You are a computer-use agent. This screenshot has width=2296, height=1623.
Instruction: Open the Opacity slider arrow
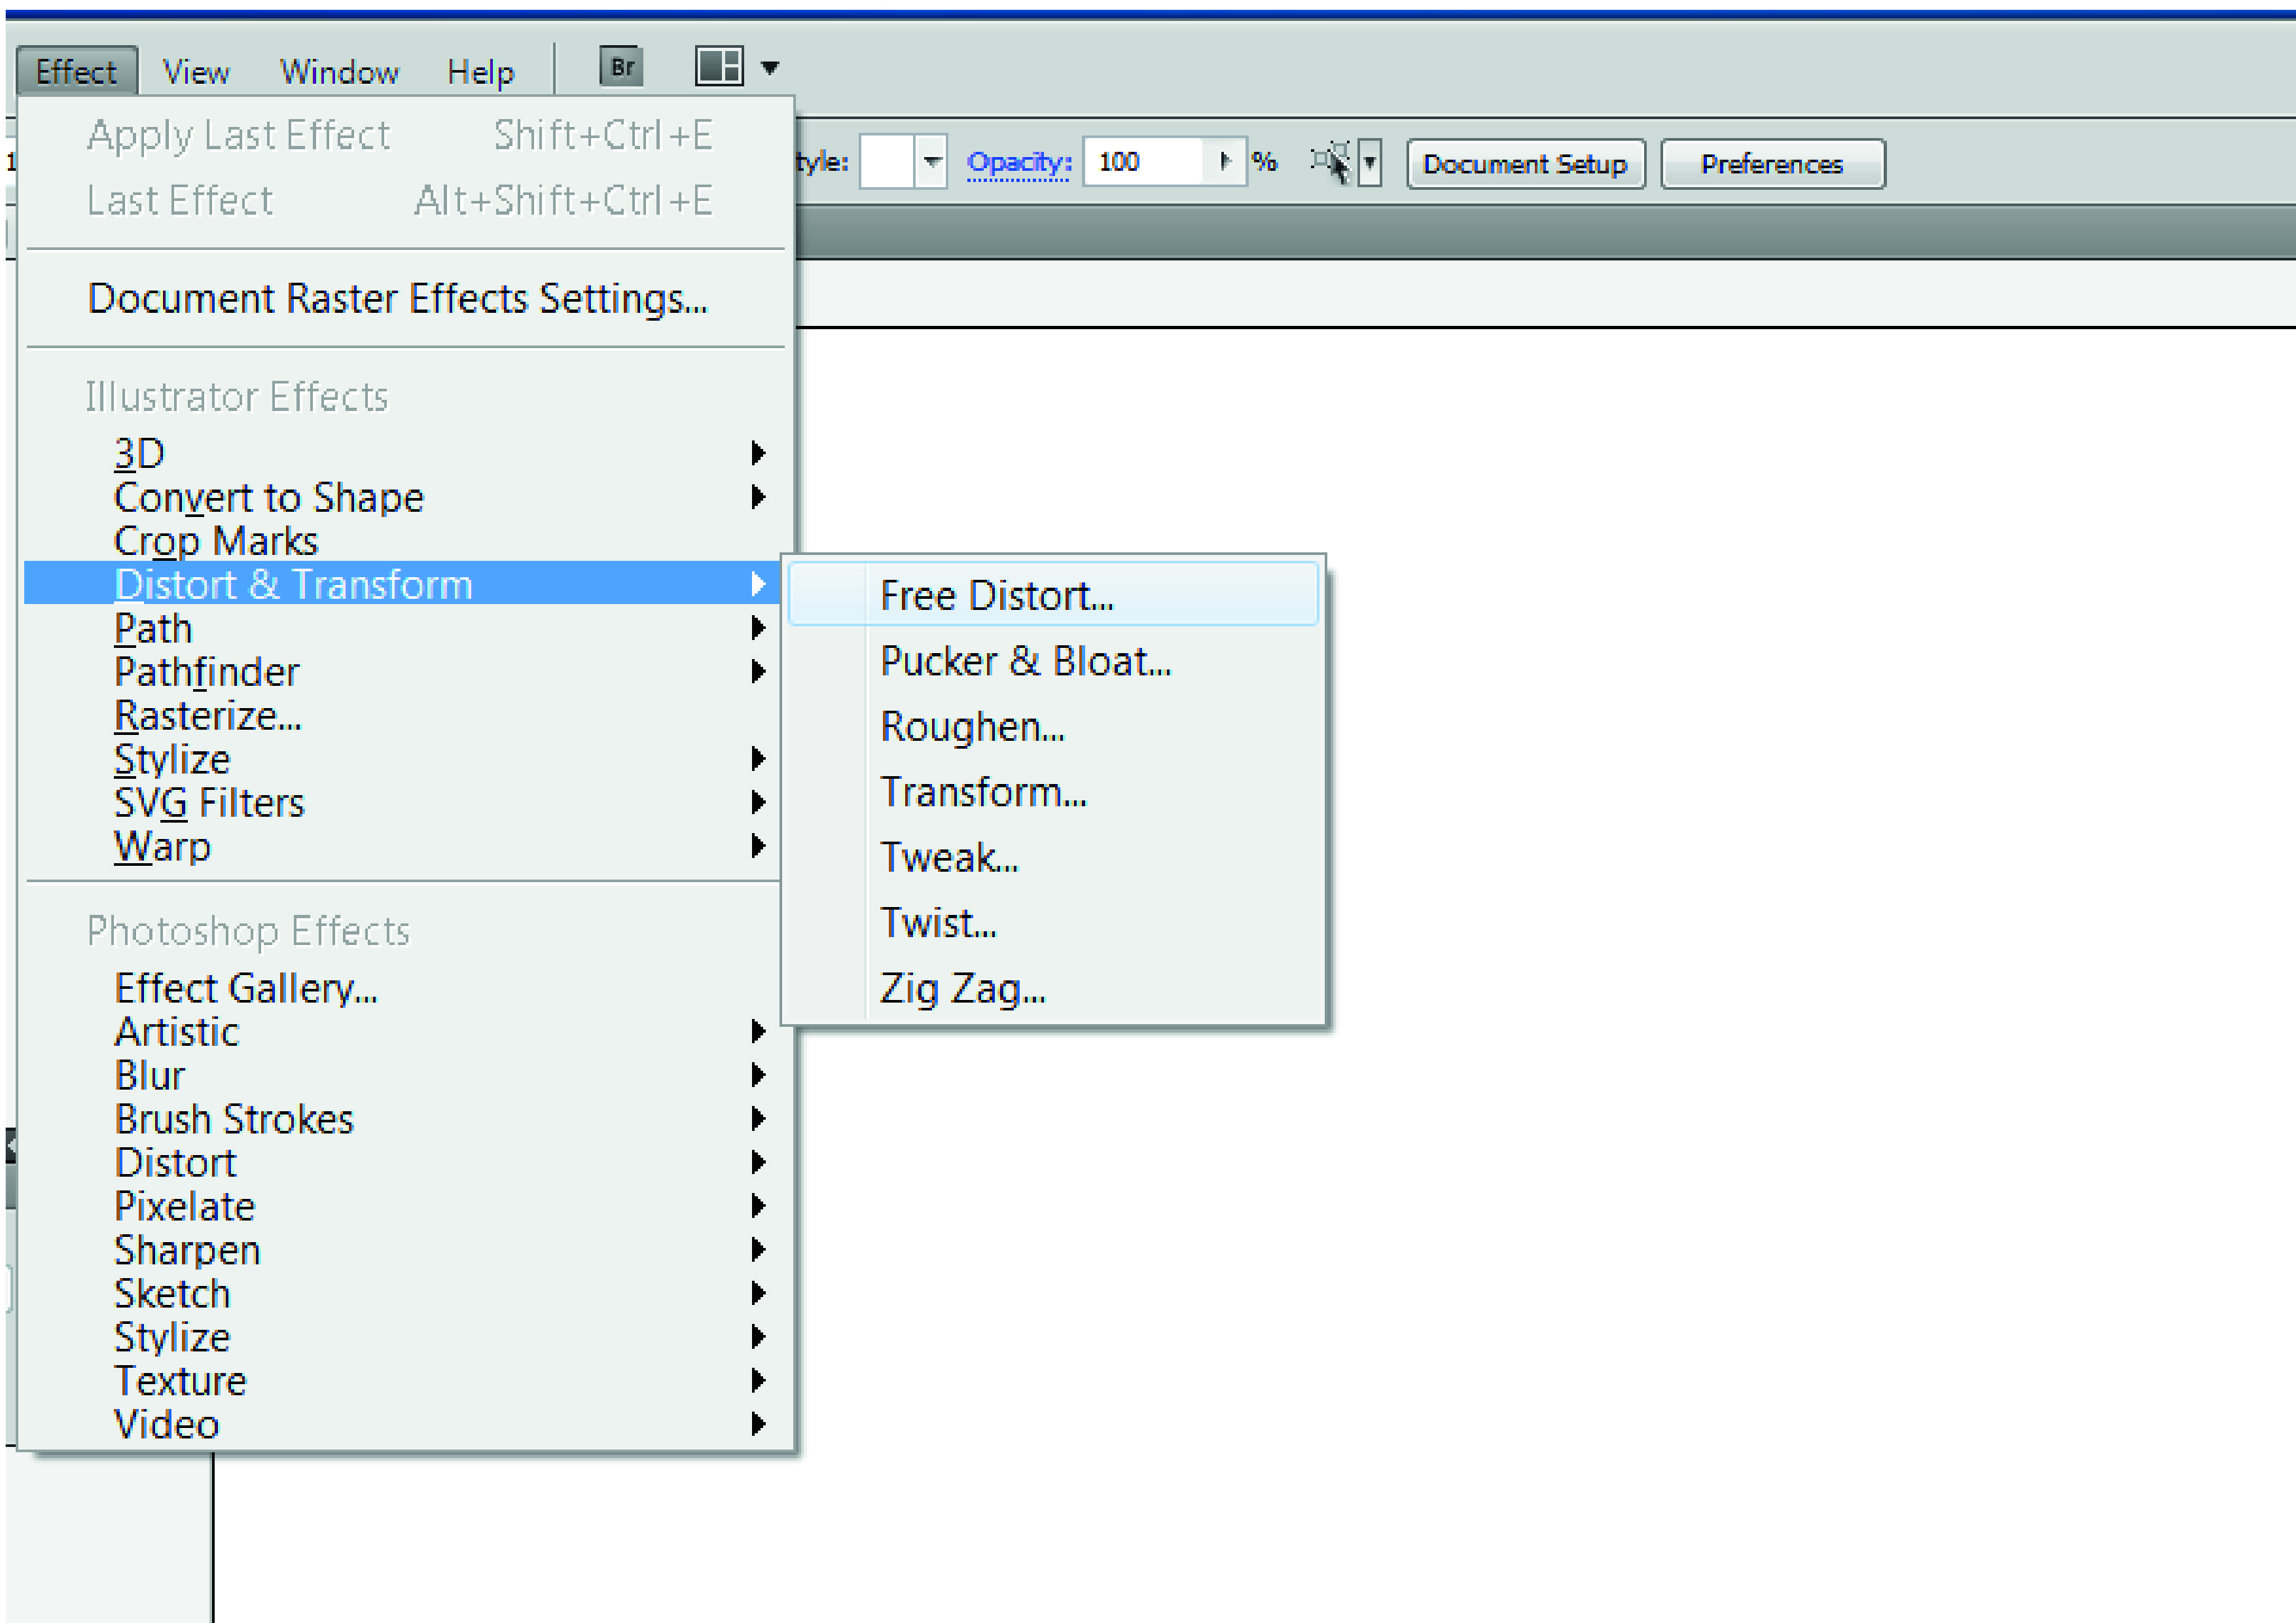(x=1225, y=161)
